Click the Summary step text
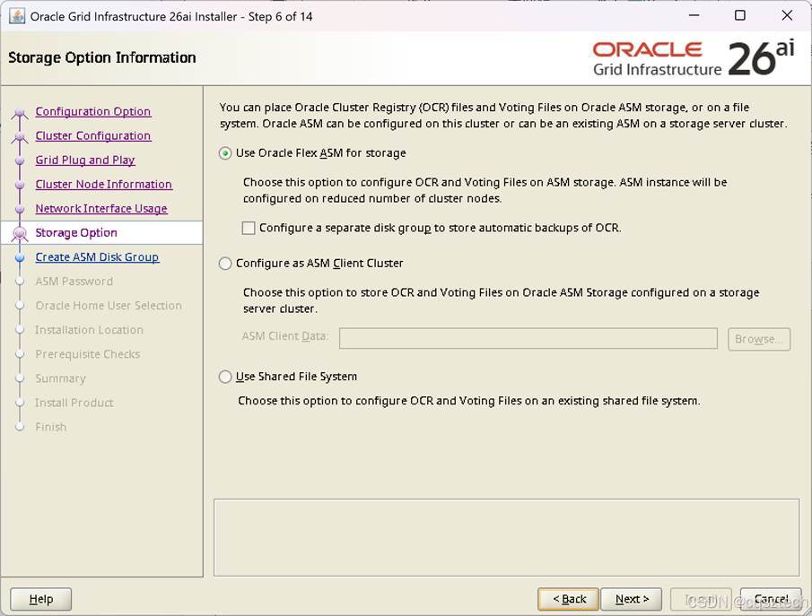 60,379
